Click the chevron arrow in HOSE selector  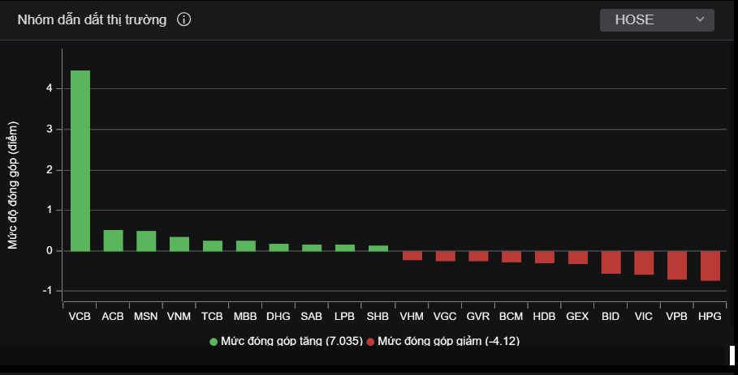click(700, 20)
